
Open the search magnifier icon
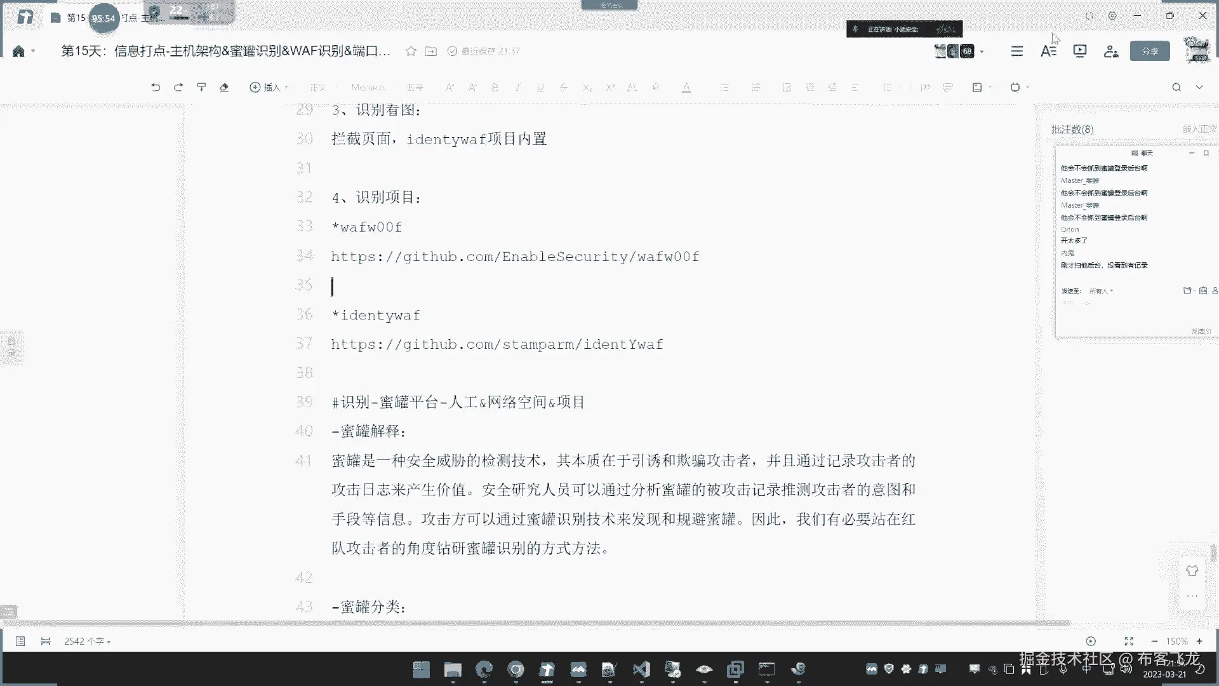coord(1176,88)
